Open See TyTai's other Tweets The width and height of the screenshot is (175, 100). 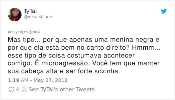[62, 89]
